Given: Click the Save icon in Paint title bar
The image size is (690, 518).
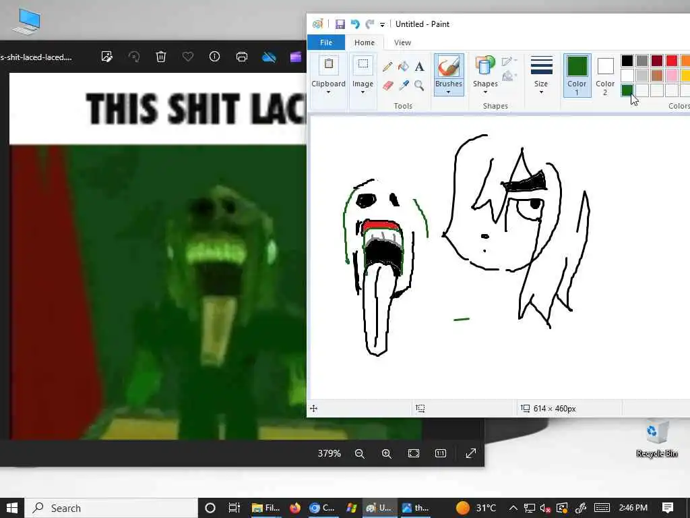Looking at the screenshot, I should pyautogui.click(x=340, y=24).
